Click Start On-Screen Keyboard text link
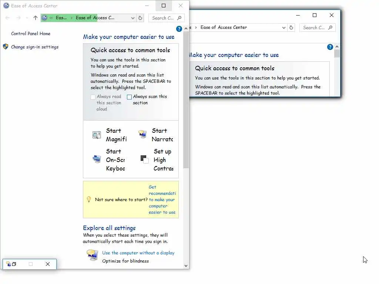The image size is (379, 284). tap(115, 160)
